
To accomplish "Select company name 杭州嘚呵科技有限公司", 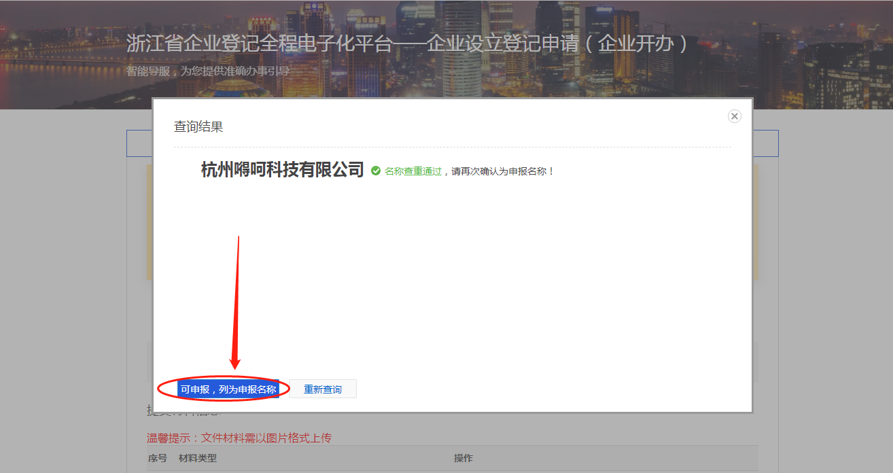I will click(283, 170).
